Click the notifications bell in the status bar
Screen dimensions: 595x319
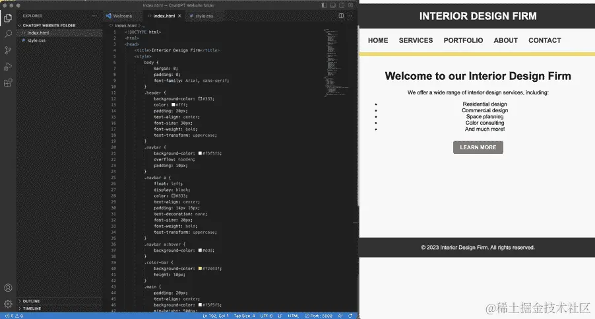click(350, 316)
